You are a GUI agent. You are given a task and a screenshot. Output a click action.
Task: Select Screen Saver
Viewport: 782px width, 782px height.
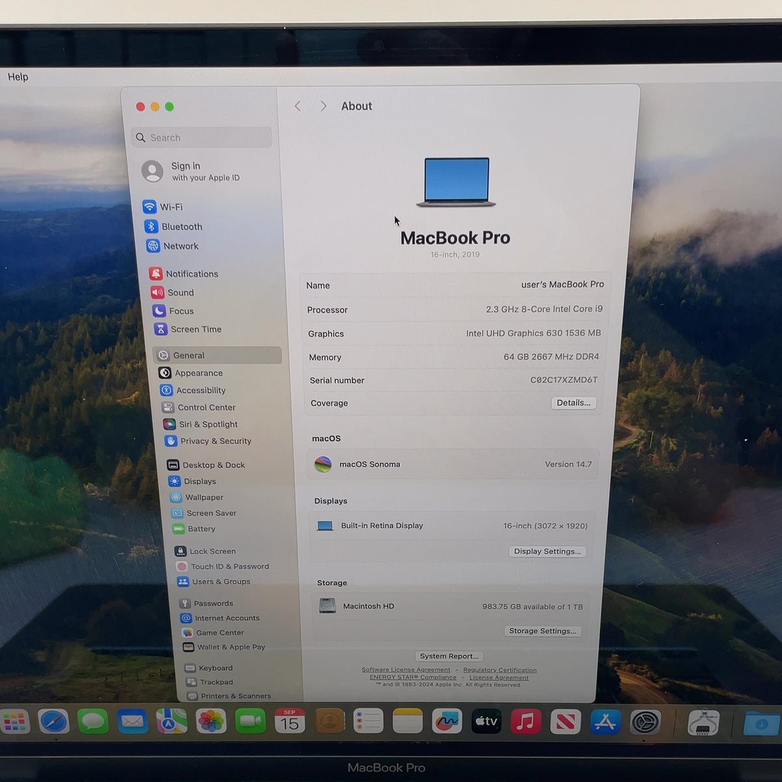[x=204, y=513]
